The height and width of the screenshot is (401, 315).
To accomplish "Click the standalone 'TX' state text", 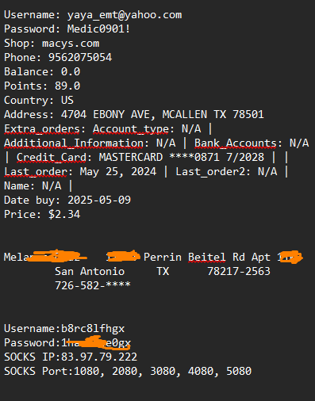I will (163, 272).
